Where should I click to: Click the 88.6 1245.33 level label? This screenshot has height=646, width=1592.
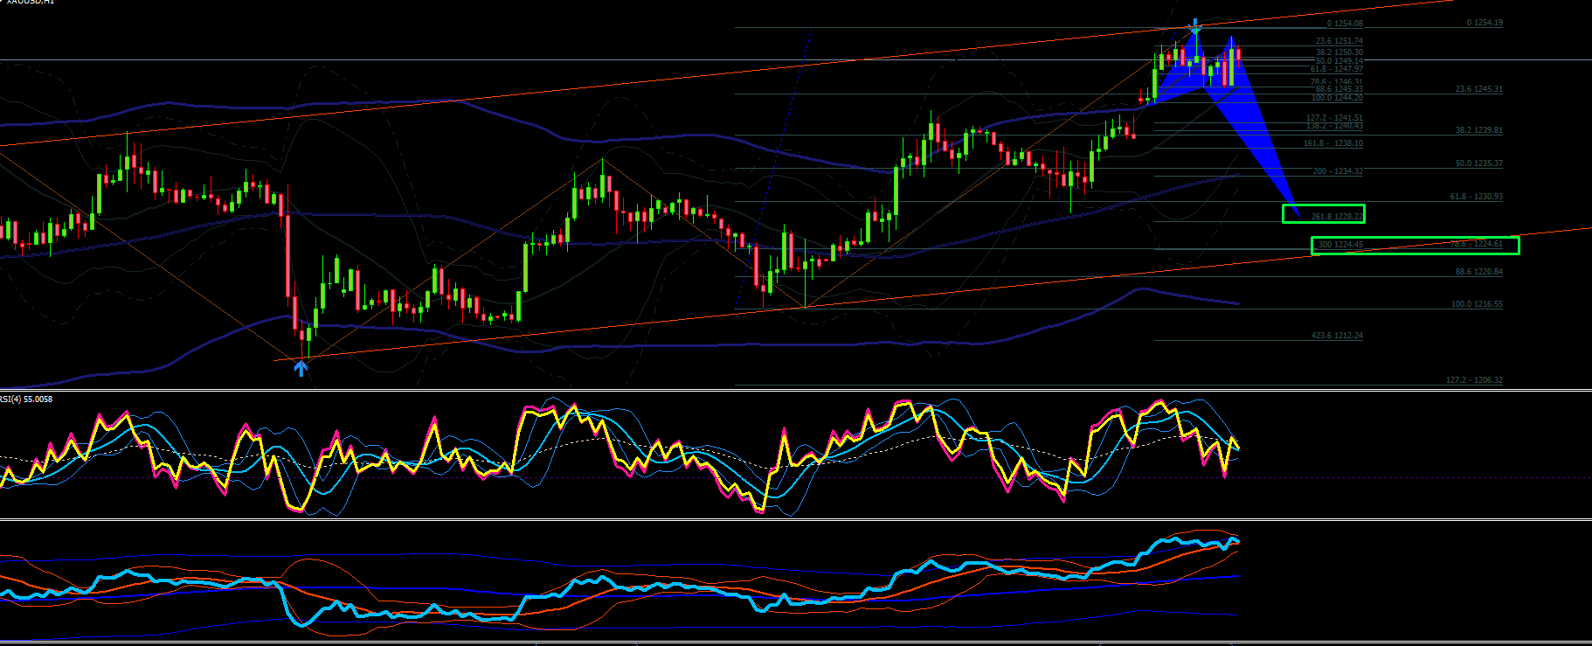click(x=1339, y=89)
